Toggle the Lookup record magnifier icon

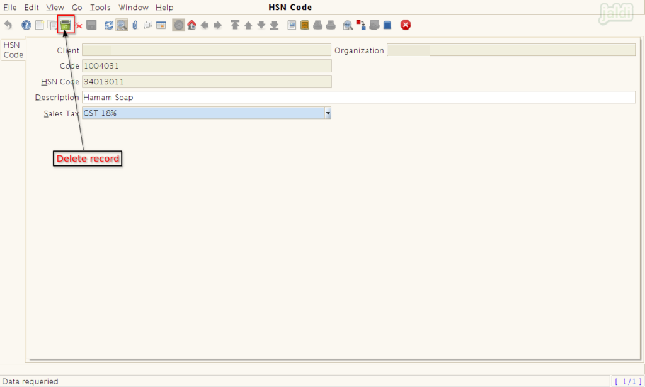[122, 25]
